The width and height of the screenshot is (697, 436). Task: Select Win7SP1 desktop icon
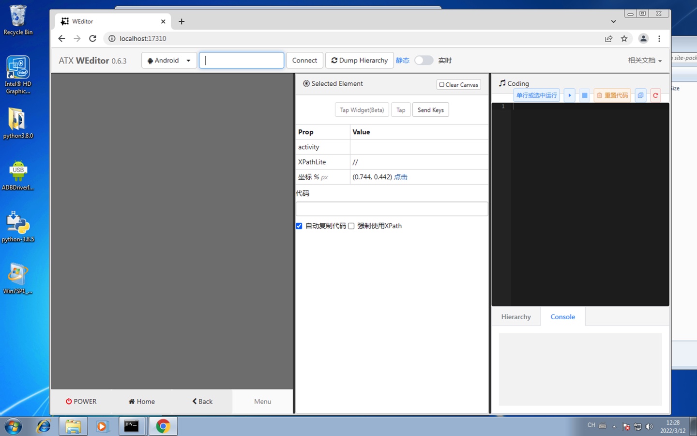(18, 279)
